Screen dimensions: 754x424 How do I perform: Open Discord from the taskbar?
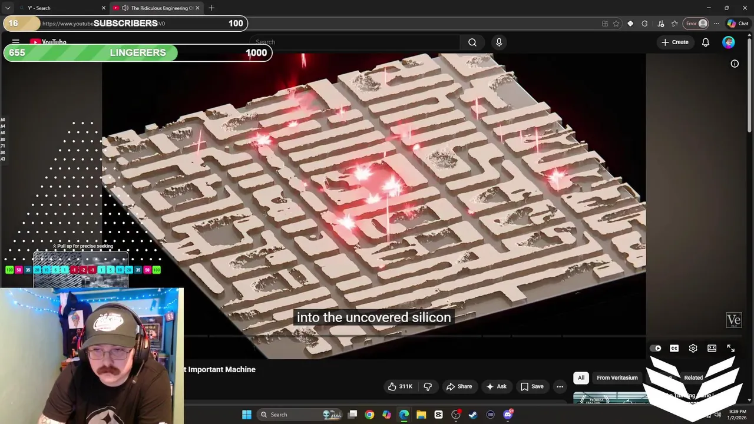[x=508, y=415]
